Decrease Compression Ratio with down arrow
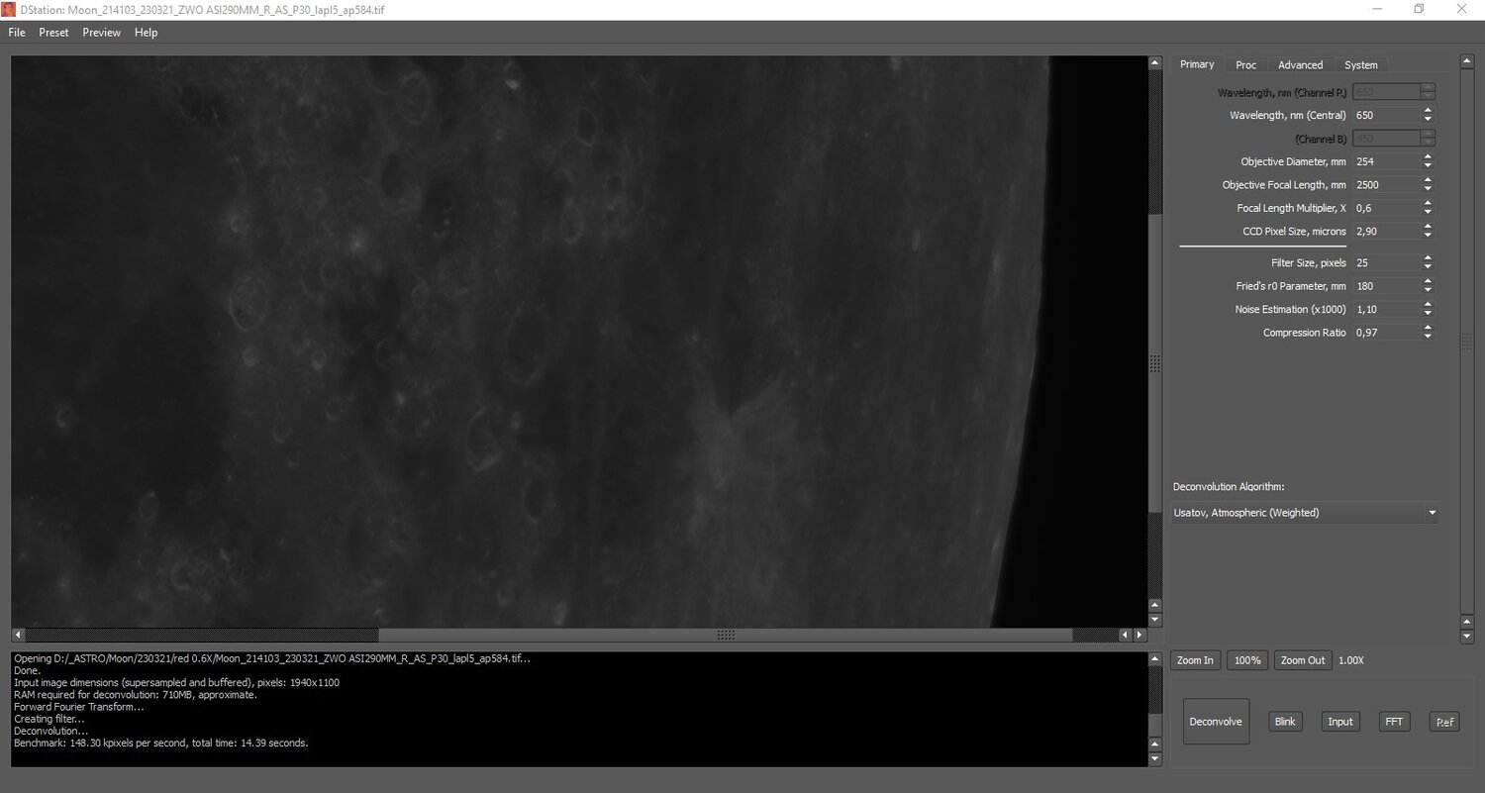This screenshot has width=1485, height=793. pyautogui.click(x=1428, y=338)
